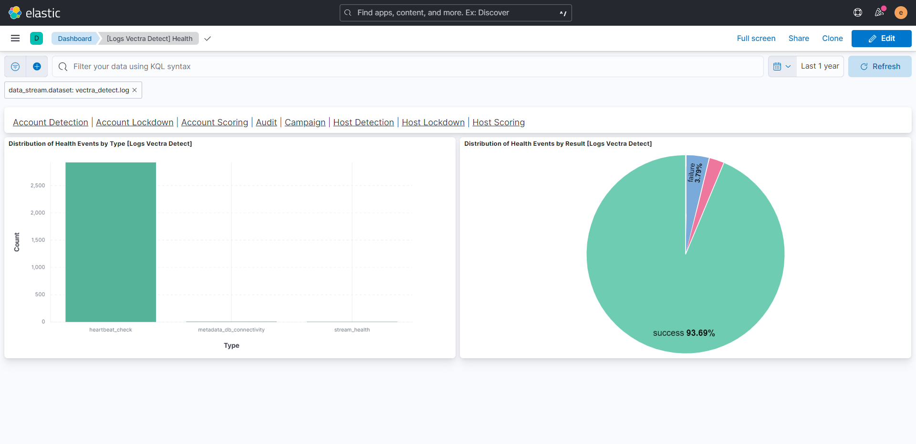Open the Last 1 year time range
916x444 pixels.
[x=820, y=66]
